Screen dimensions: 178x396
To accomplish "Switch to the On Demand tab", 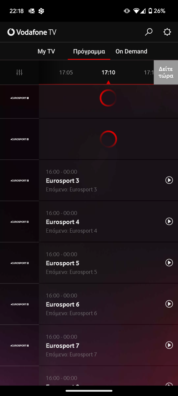I will pos(131,51).
